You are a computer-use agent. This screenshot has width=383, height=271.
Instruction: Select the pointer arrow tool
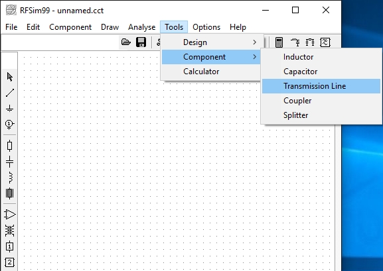point(10,77)
